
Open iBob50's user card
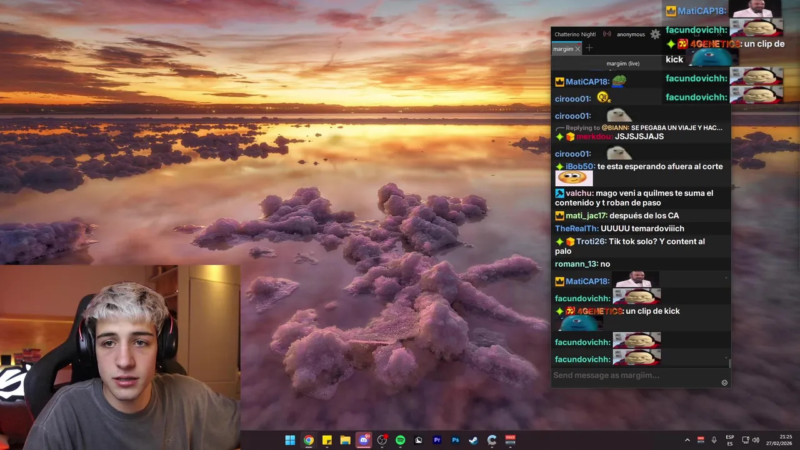click(x=579, y=167)
